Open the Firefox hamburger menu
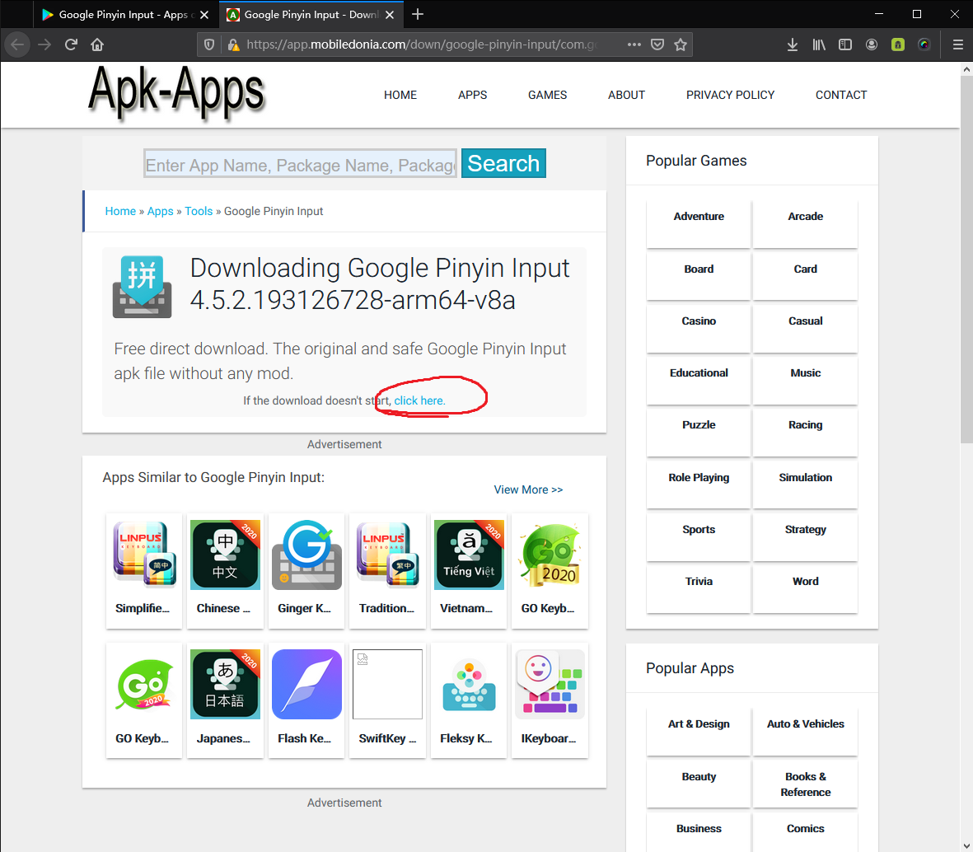Viewport: 973px width, 852px height. 957,44
